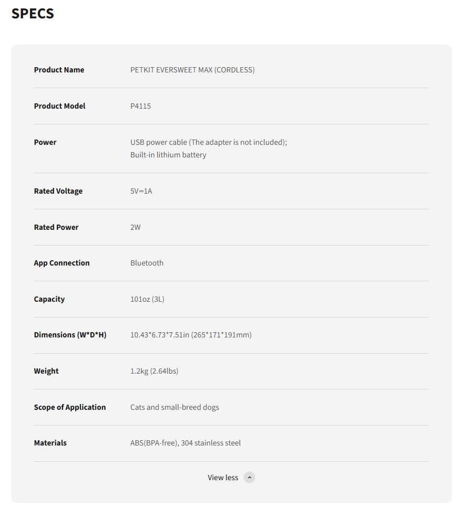463x509 pixels.
Task: Click the collapse chevron icon beside View less
Action: coord(250,478)
